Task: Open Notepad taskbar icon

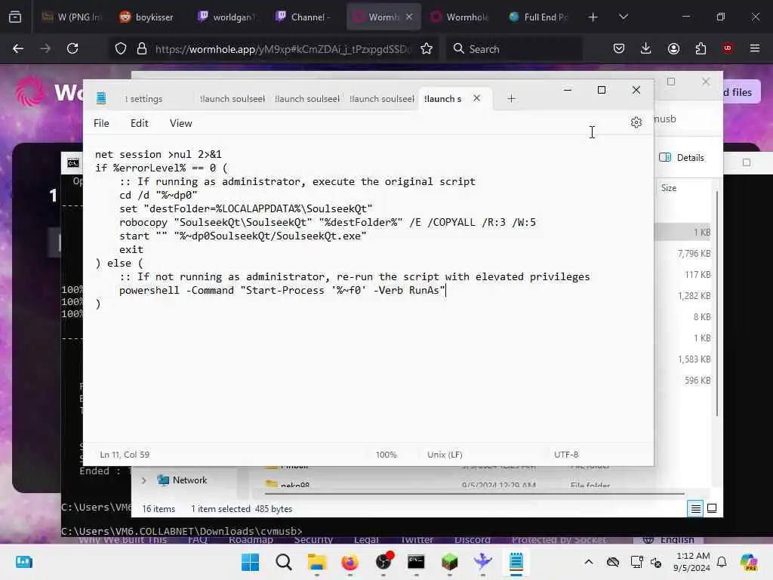Action: tap(516, 562)
